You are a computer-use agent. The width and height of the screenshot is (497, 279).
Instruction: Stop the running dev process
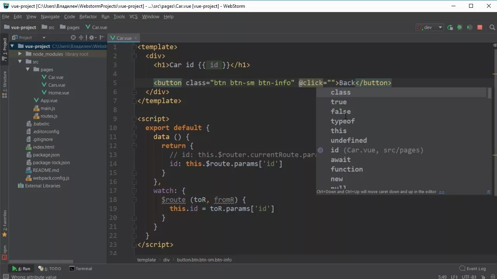pyautogui.click(x=479, y=27)
